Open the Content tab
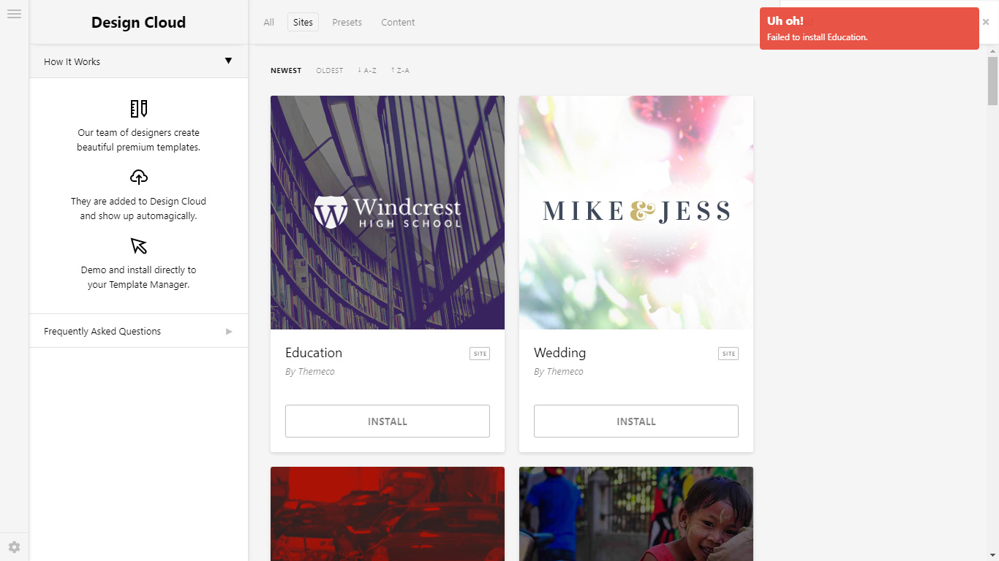 tap(398, 23)
